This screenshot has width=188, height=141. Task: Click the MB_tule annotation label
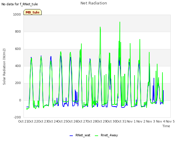33,12
